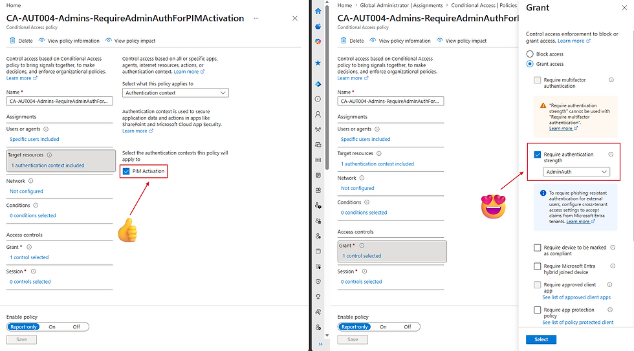Click info icon beside Require app protection policy
Image resolution: width=634 pixels, height=351 pixels.
click(610, 310)
